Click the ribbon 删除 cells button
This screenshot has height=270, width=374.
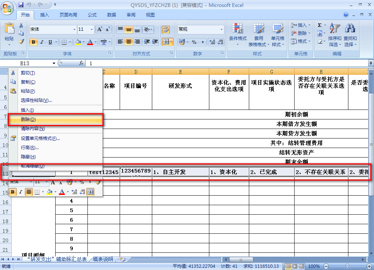tap(300, 33)
